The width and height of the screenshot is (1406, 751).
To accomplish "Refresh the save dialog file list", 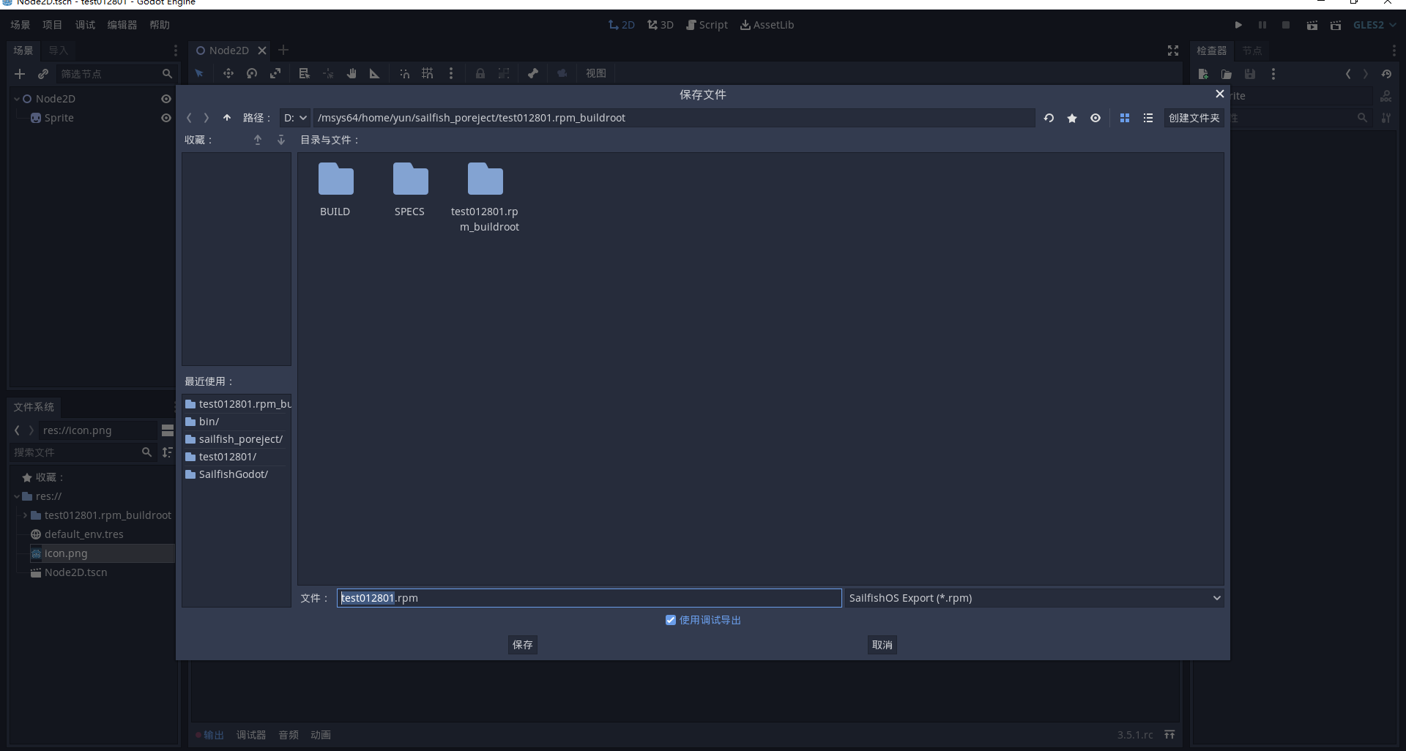I will (1049, 118).
